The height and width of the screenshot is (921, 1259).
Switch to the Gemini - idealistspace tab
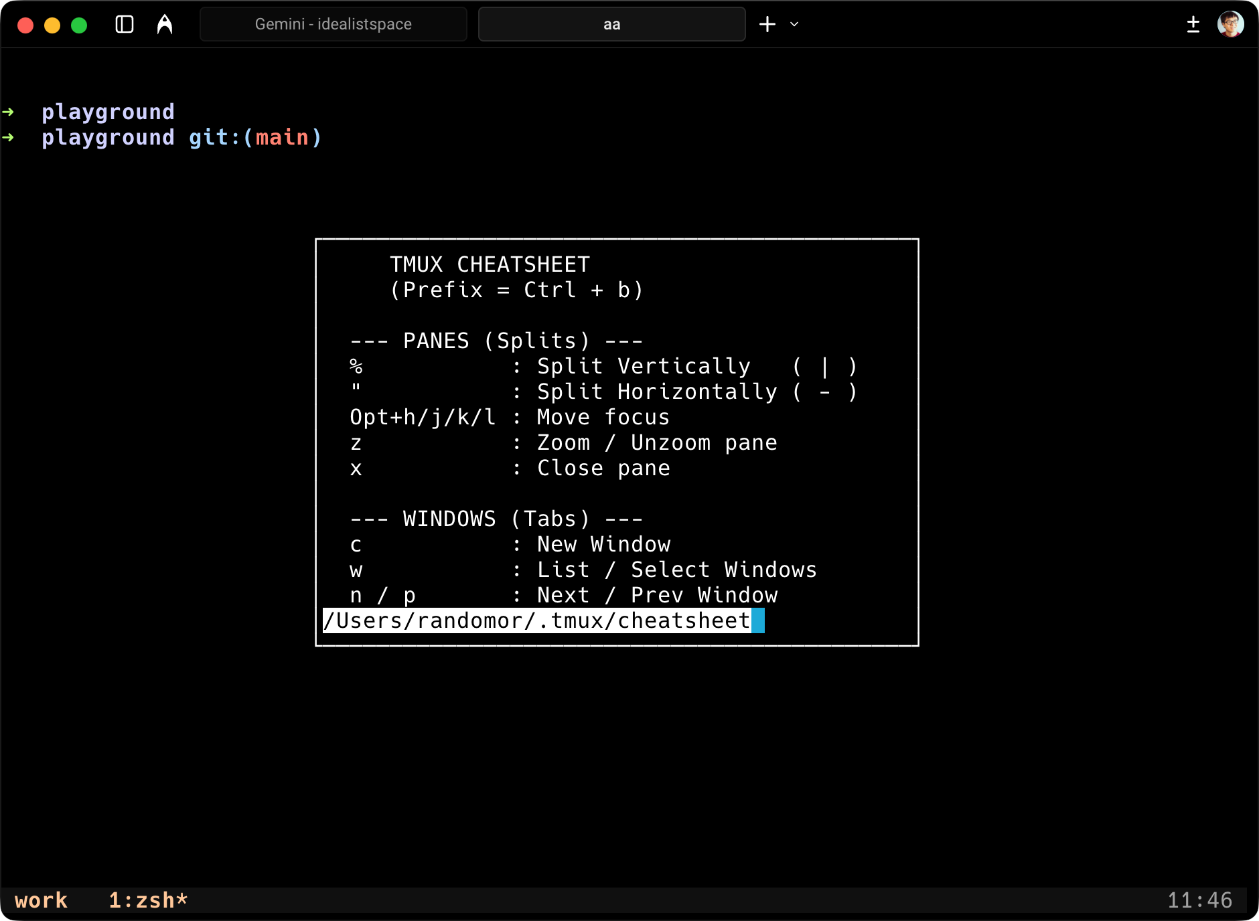point(333,24)
